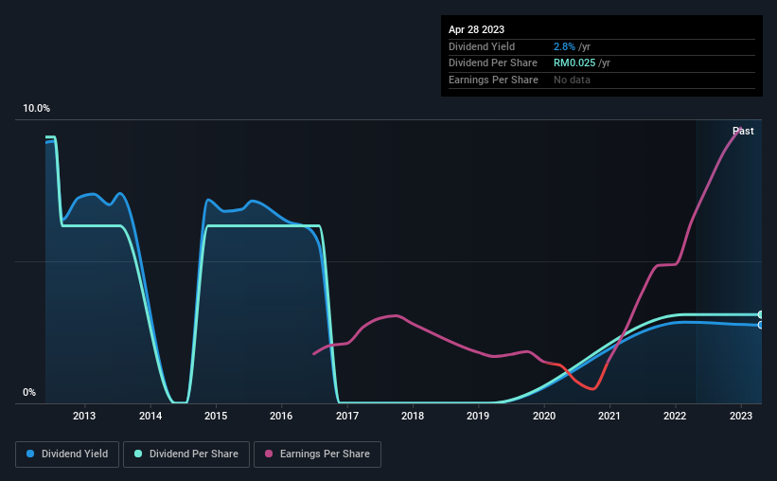Image resolution: width=777 pixels, height=481 pixels.
Task: Click the Apr 28 2023 tooltip date
Action: pyautogui.click(x=476, y=29)
